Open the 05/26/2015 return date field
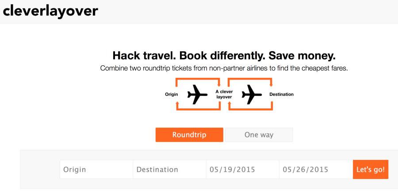 [x=316, y=169]
